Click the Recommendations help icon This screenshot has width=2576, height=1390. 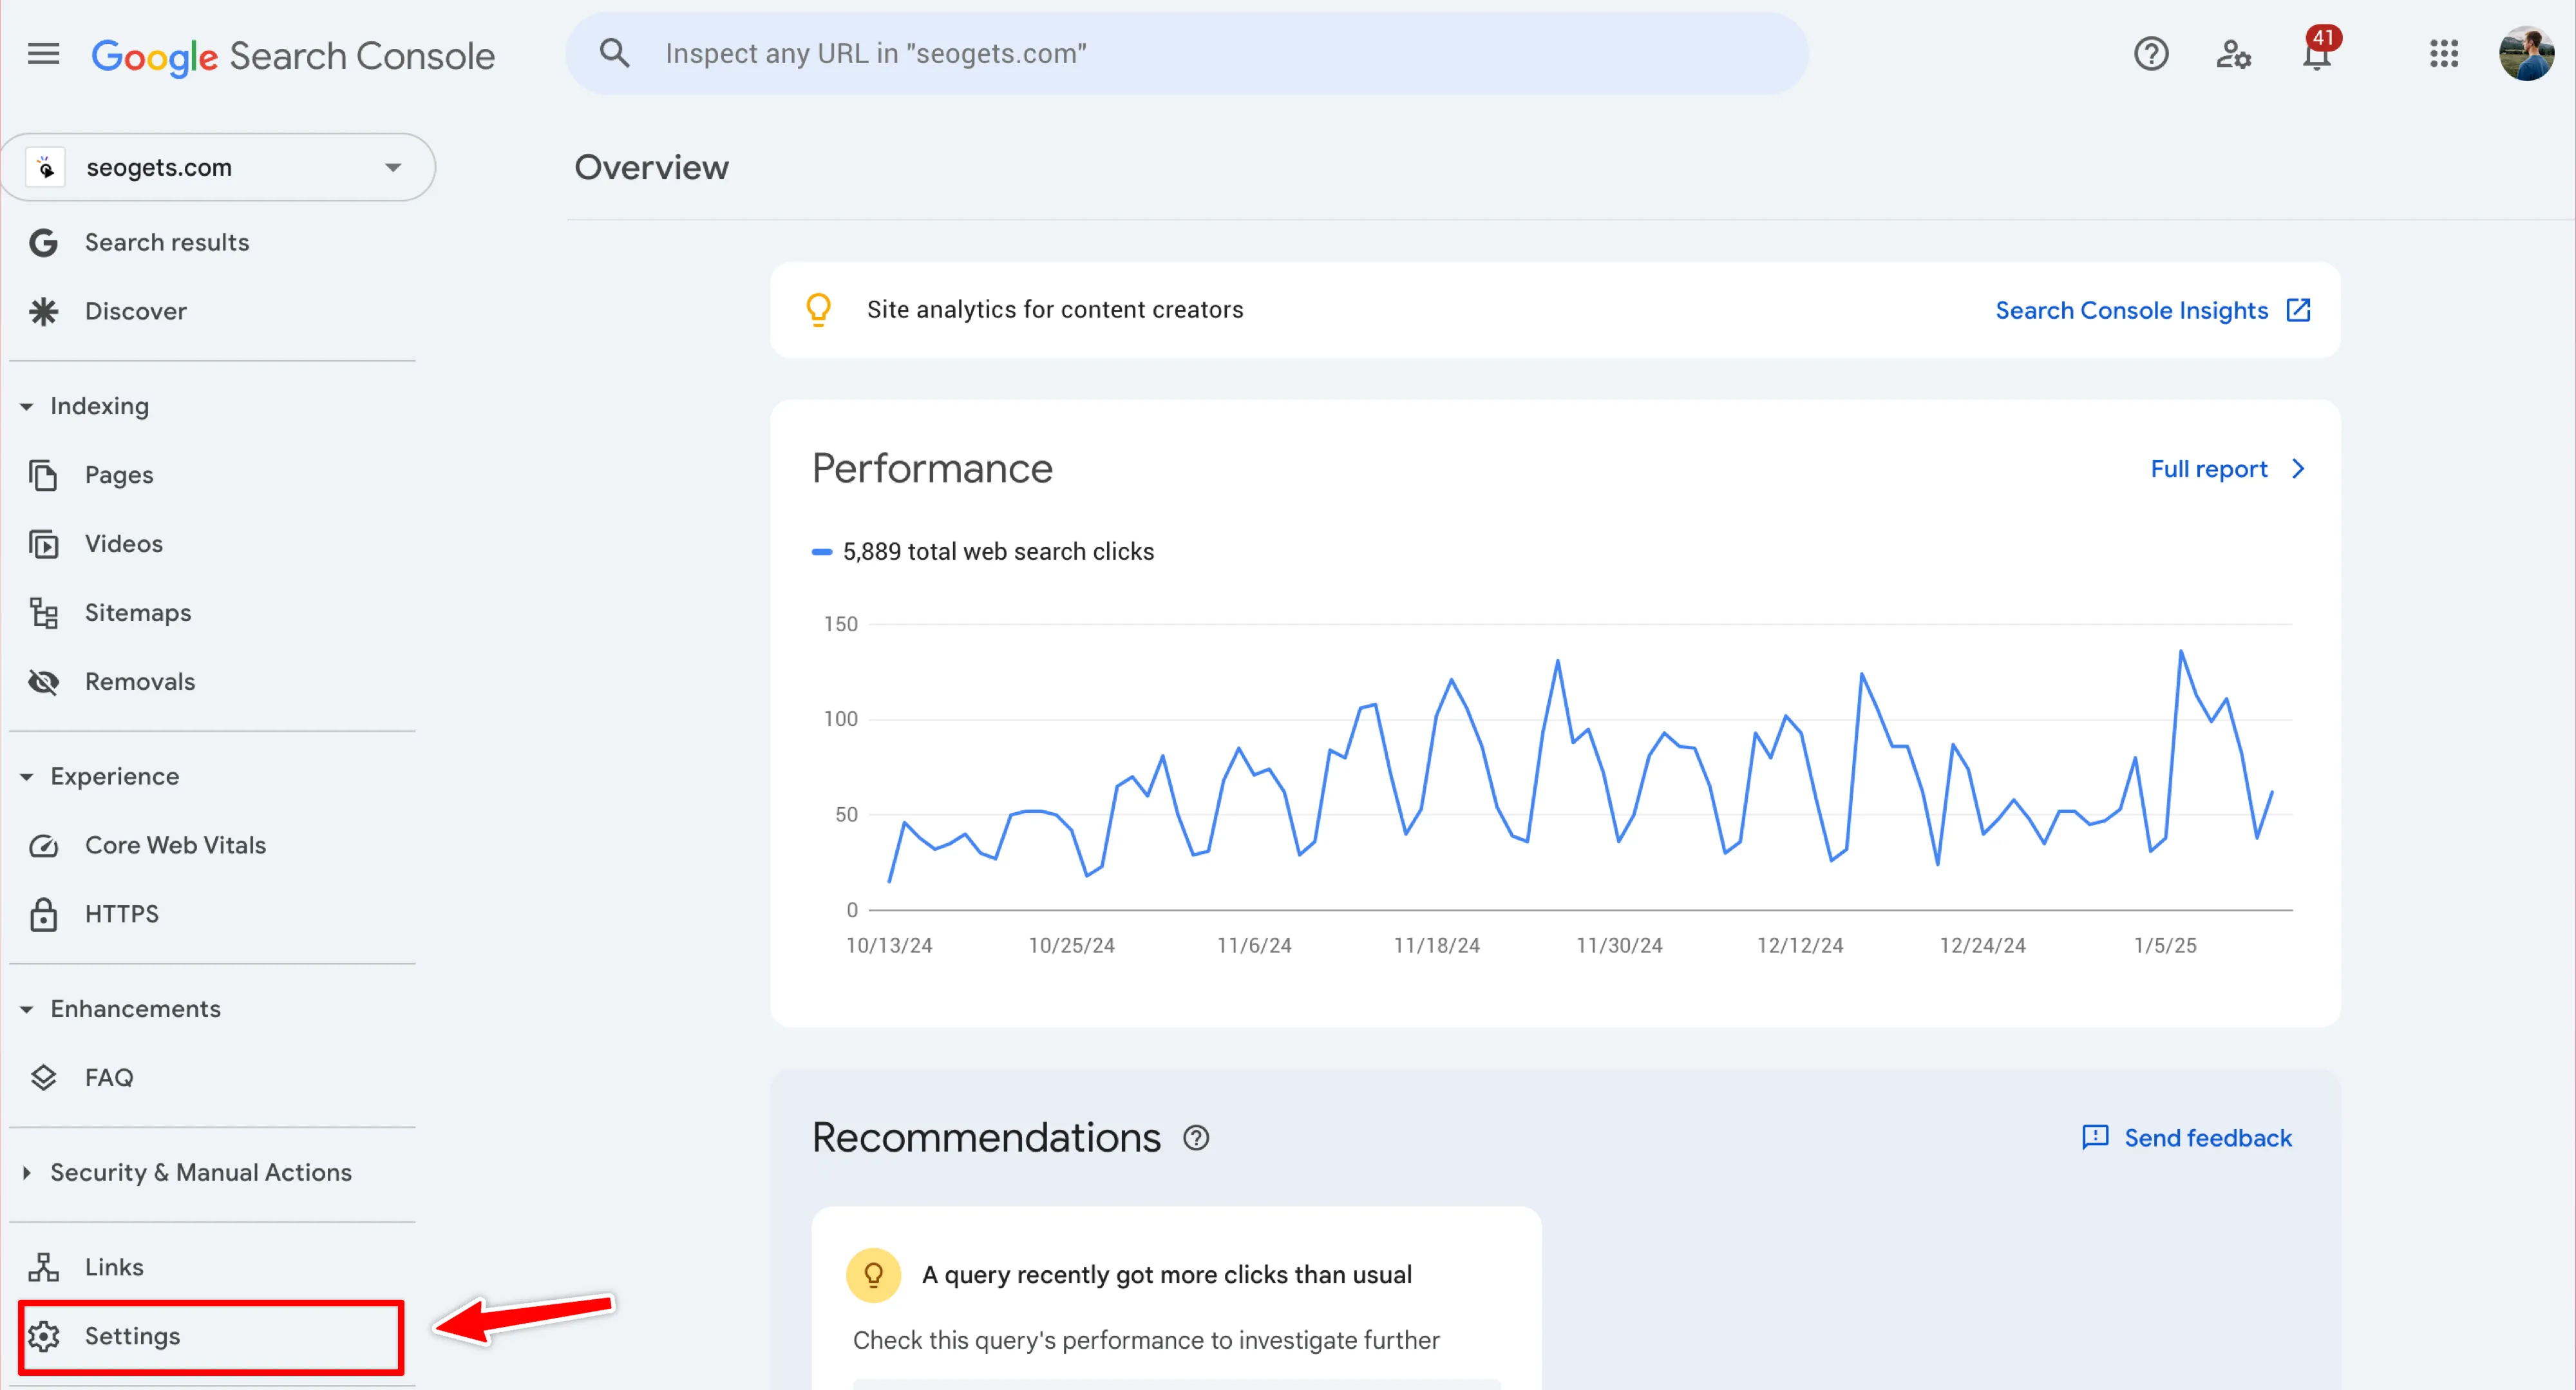[1196, 1138]
